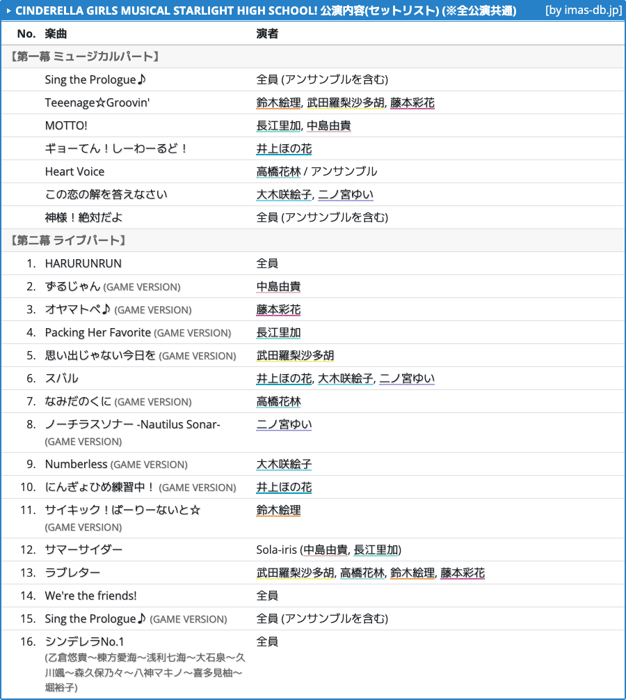Click the song title We're the friends!
Screen dimensions: 626x700
pos(90,596)
